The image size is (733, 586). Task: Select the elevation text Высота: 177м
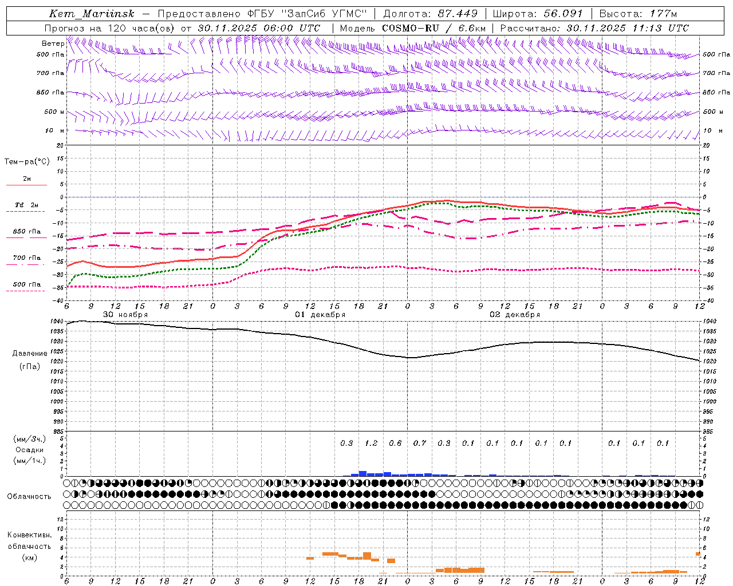[638, 14]
